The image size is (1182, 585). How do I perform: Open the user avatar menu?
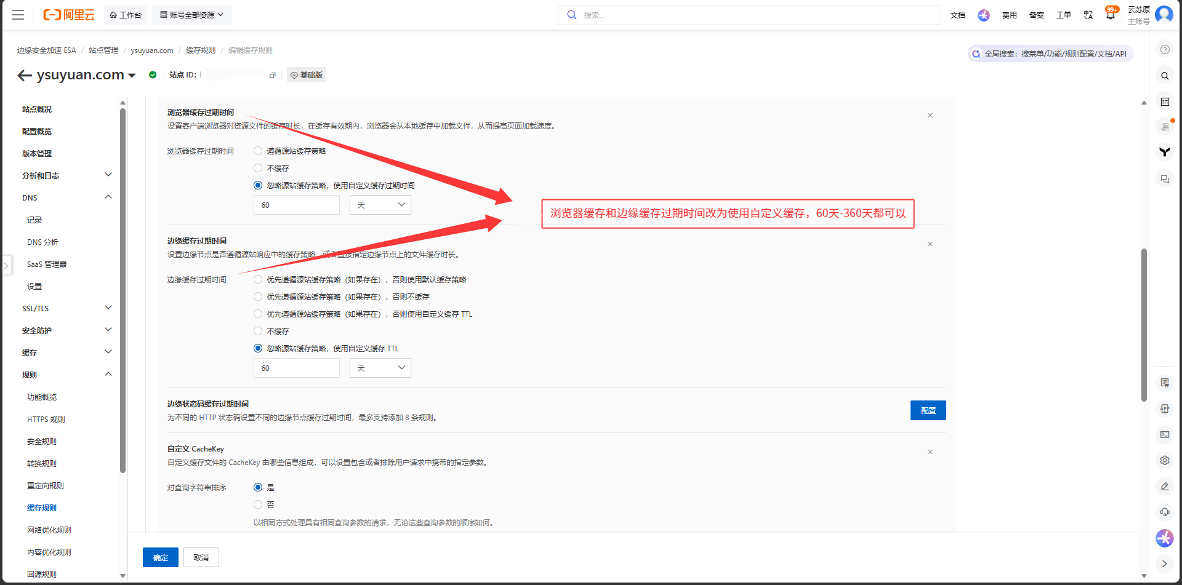[x=1164, y=14]
